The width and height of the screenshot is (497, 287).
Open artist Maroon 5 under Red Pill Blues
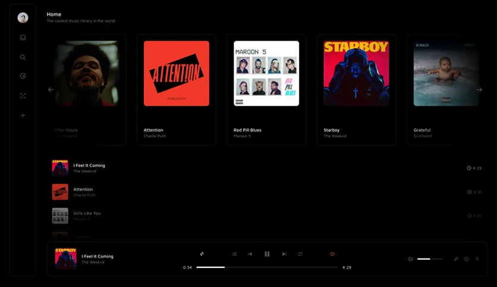pyautogui.click(x=242, y=136)
